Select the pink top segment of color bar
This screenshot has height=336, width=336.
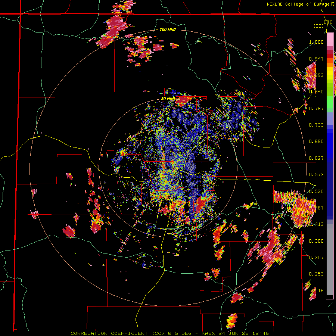pyautogui.click(x=330, y=40)
